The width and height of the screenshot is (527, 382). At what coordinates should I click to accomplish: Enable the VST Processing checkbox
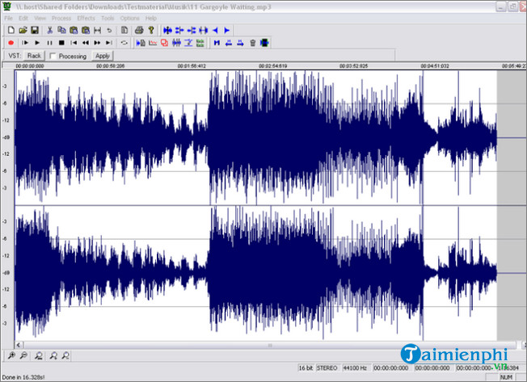tap(53, 56)
